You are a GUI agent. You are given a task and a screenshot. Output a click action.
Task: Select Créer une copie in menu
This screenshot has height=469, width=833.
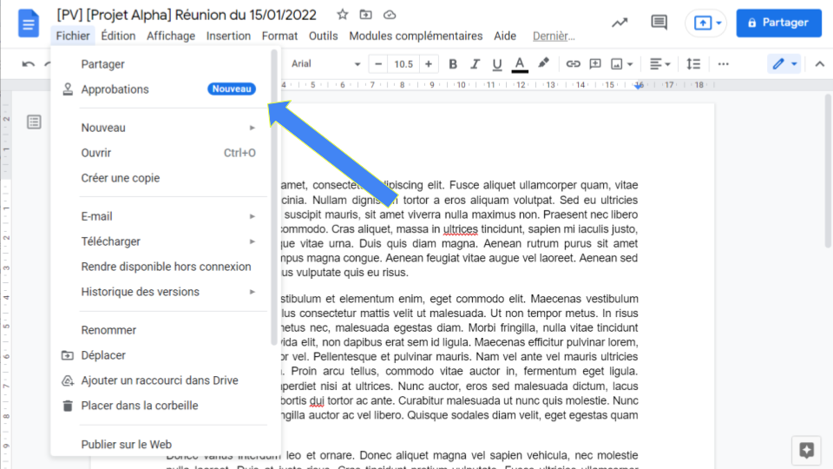tap(121, 178)
